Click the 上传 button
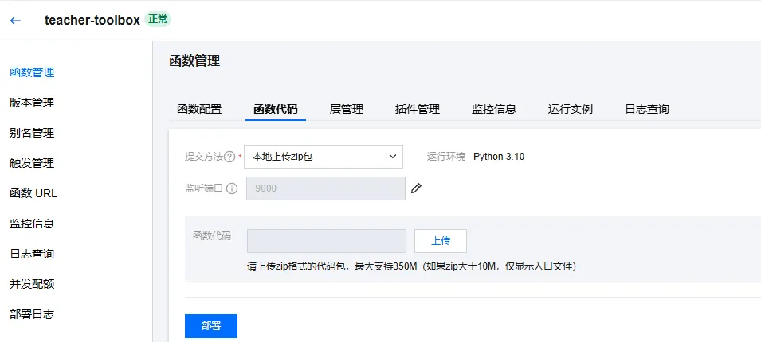Viewport: 761px width, 342px height. coord(441,241)
